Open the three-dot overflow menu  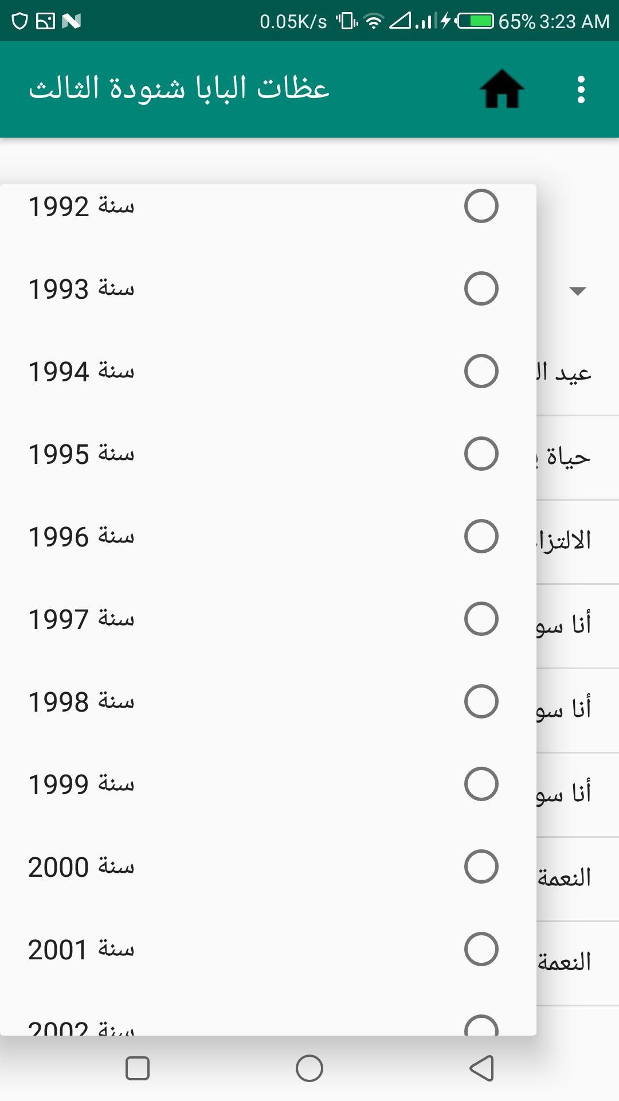tap(581, 89)
